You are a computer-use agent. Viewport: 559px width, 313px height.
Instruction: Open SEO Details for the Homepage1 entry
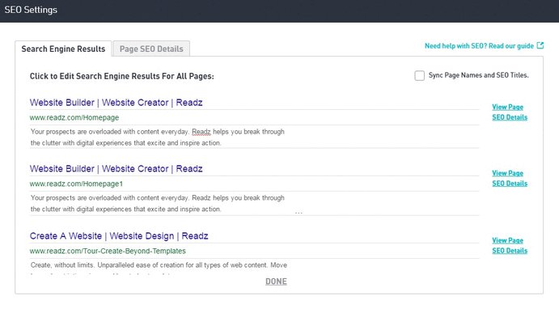pyautogui.click(x=510, y=184)
